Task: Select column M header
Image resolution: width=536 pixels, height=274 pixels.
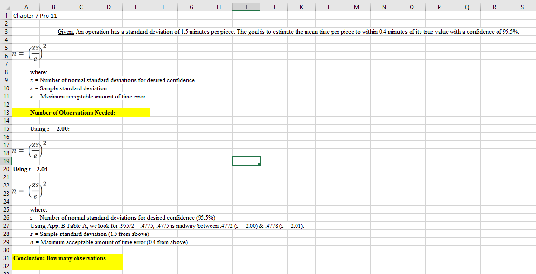Action: click(356, 7)
